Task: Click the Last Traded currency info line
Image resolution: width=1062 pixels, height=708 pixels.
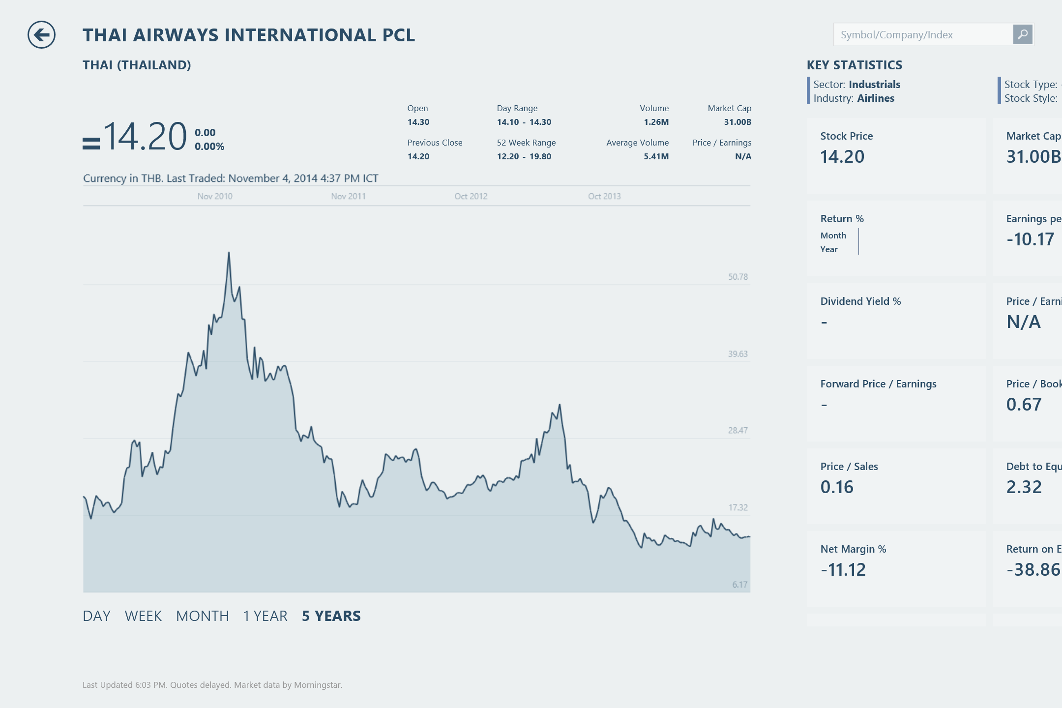Action: coord(231,178)
